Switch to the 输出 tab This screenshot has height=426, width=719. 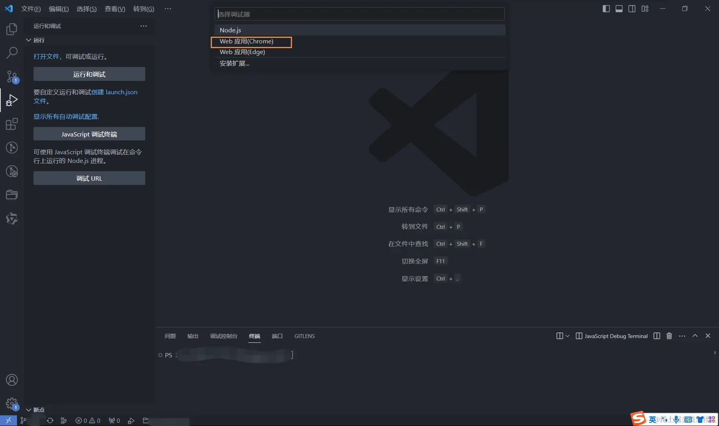[193, 336]
